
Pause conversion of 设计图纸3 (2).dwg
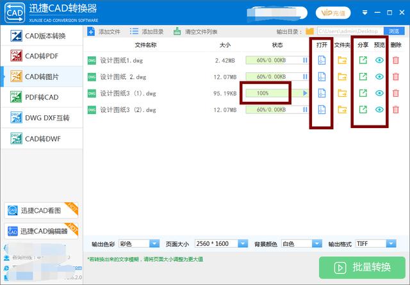point(305,110)
